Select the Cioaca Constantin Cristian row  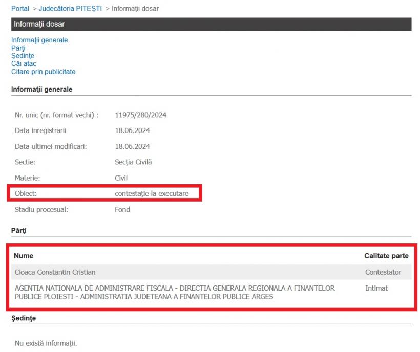[55, 272]
